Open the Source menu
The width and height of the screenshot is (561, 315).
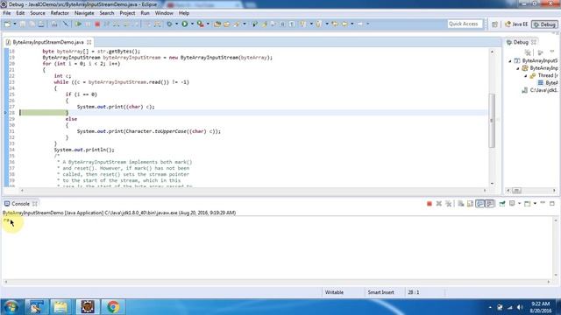pyautogui.click(x=38, y=13)
